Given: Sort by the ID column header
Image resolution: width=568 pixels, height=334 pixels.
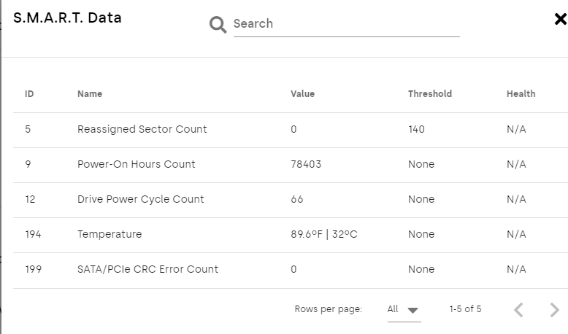Looking at the screenshot, I should click(x=29, y=93).
